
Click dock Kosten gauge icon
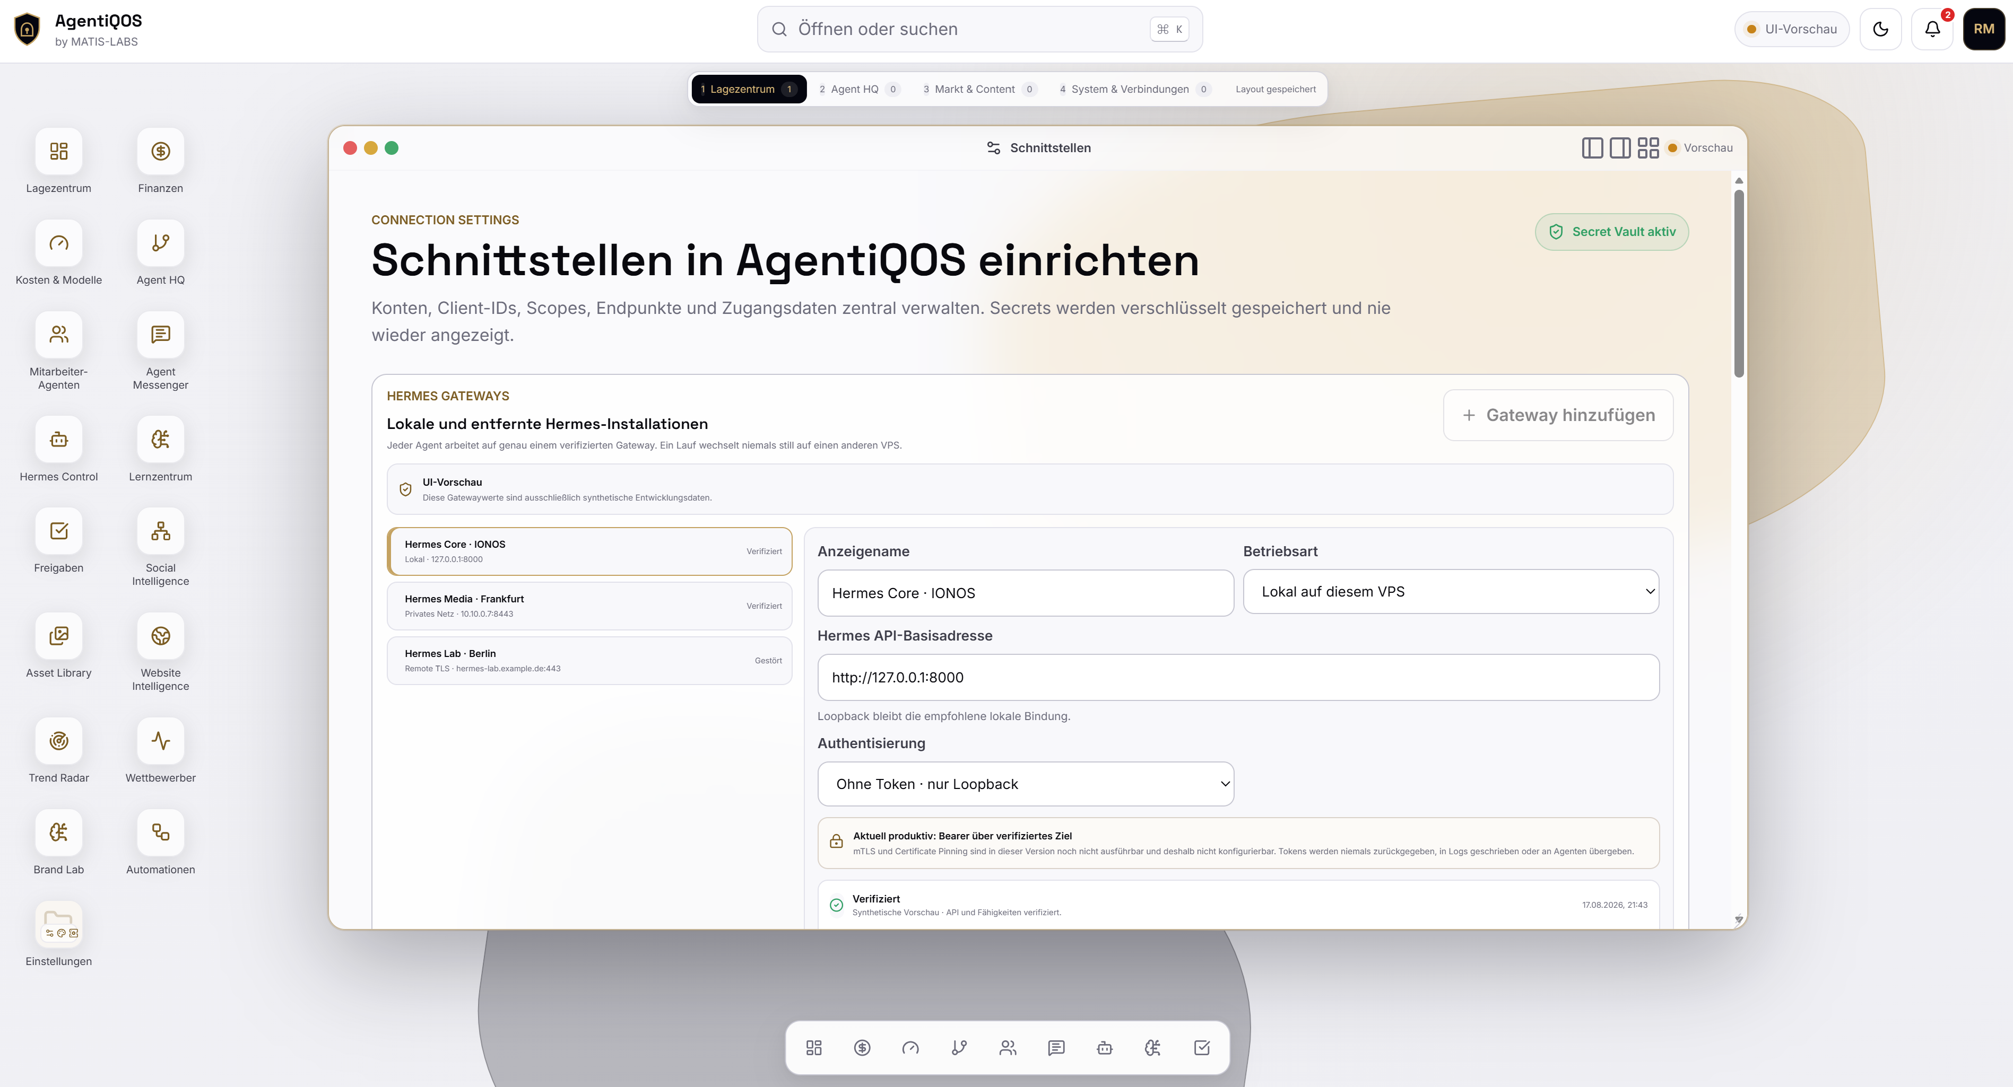coord(910,1048)
